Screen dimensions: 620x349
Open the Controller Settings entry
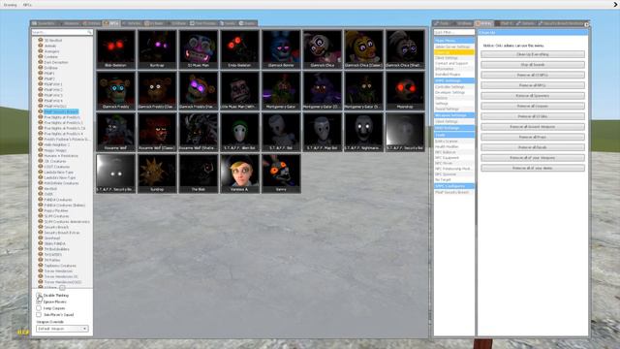click(454, 86)
